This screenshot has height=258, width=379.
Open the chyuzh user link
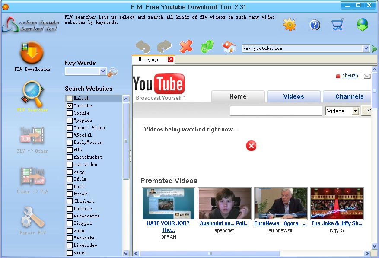[350, 76]
